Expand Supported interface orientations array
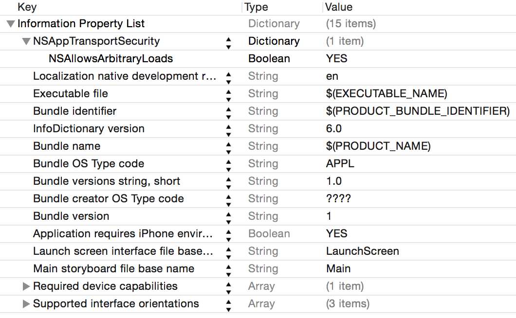This screenshot has width=516, height=318. pos(26,304)
